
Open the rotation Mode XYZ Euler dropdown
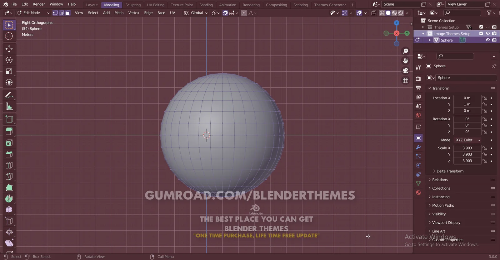(467, 140)
